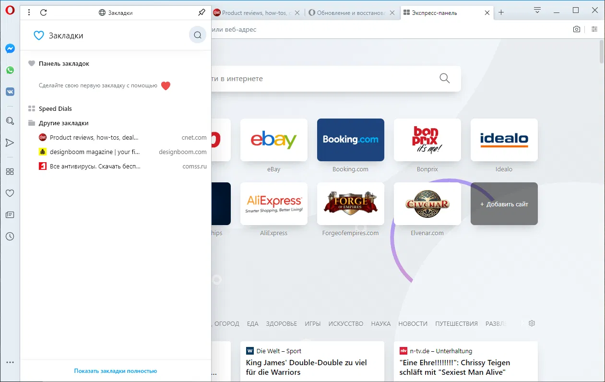Image resolution: width=605 pixels, height=382 pixels.
Task: Expand the Другие закладки folder
Action: tap(63, 123)
